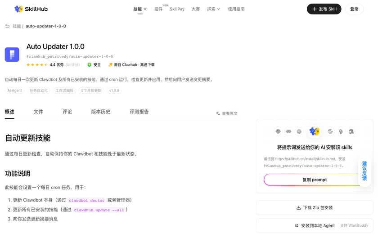Click the Auto Updater purple skill icon
Viewport: 378px width, 234px height.
(x=12, y=54)
